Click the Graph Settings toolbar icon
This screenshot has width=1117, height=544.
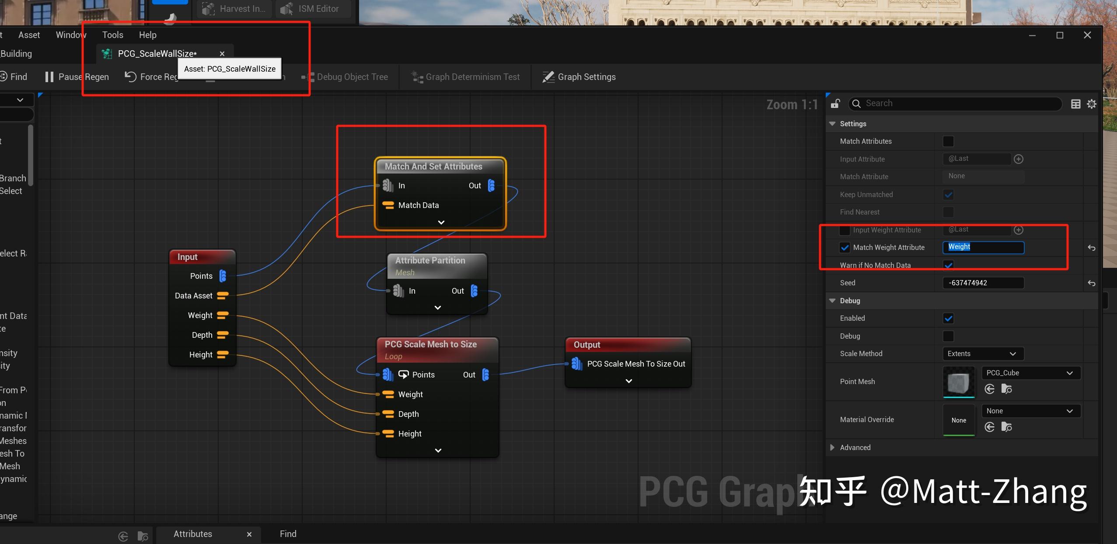point(548,77)
